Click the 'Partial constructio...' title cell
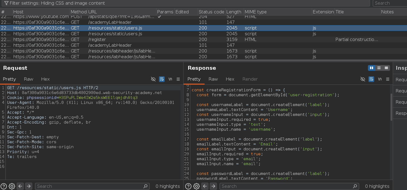Viewport: 407px width, 190px height. pos(357,39)
